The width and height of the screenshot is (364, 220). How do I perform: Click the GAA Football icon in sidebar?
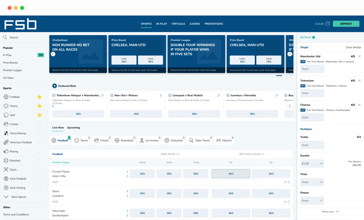[x=6, y=179]
